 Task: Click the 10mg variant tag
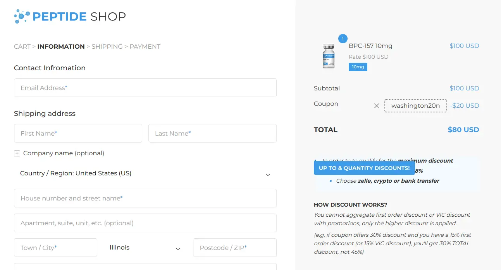(358, 67)
